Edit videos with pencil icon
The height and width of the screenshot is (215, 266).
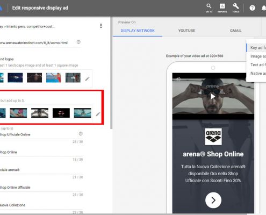tap(98, 114)
